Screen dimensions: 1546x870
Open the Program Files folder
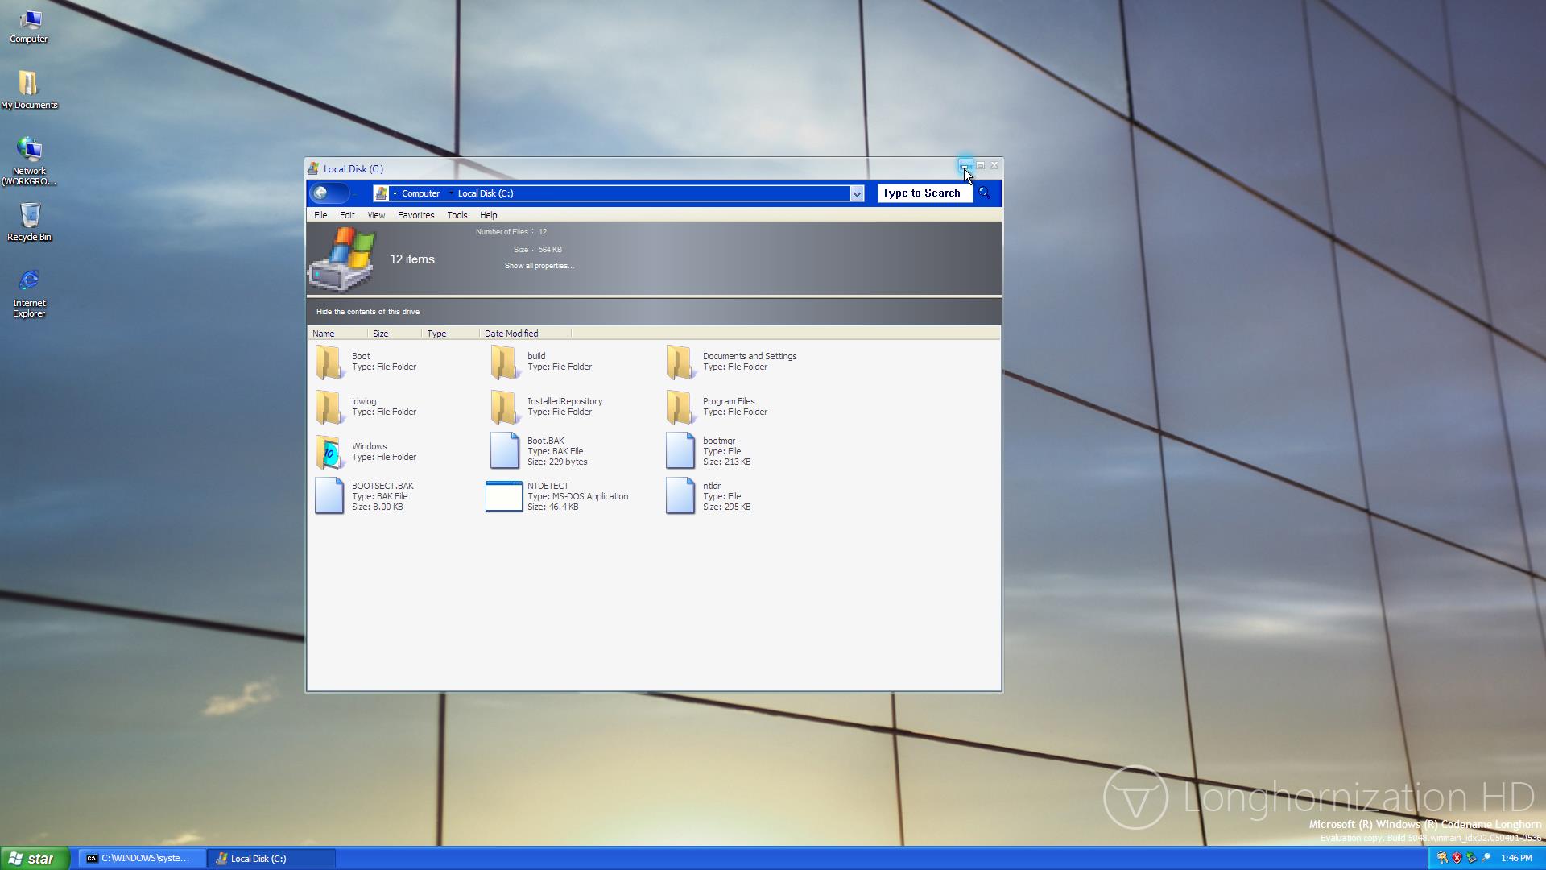coord(680,407)
